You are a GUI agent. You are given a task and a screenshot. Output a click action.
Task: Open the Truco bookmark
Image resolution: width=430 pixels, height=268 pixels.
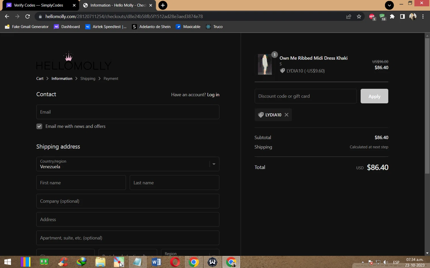[214, 27]
